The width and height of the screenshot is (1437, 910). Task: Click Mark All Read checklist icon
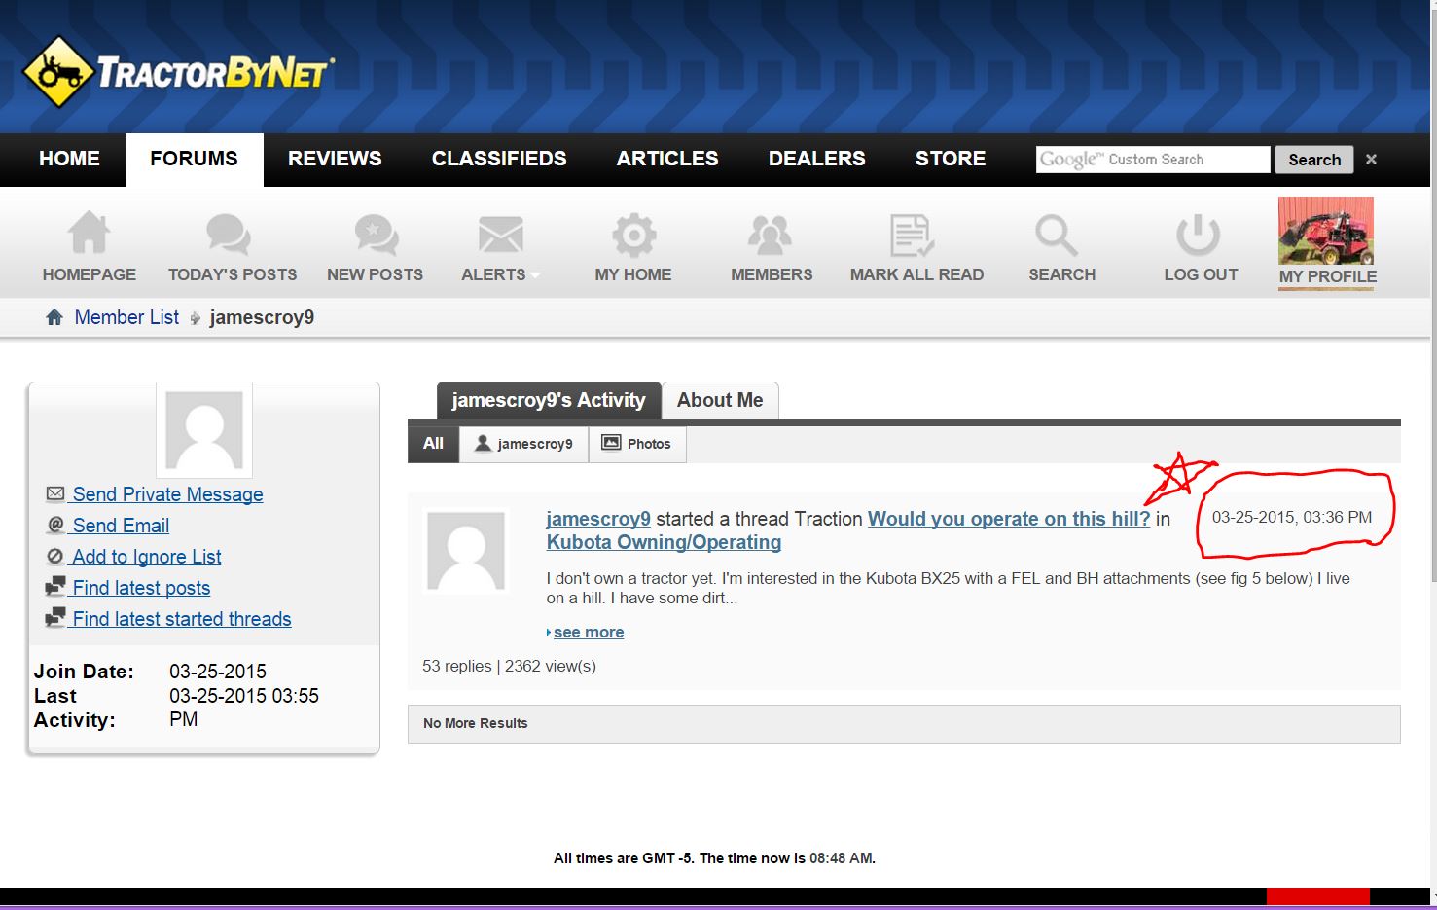pyautogui.click(x=914, y=235)
